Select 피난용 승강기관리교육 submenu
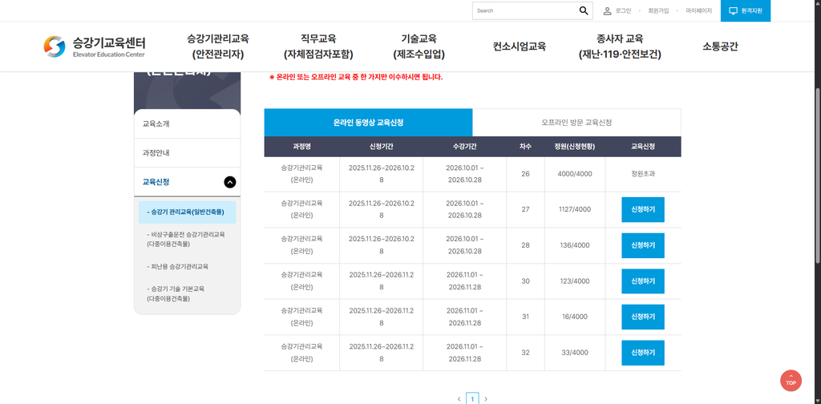 pos(178,266)
